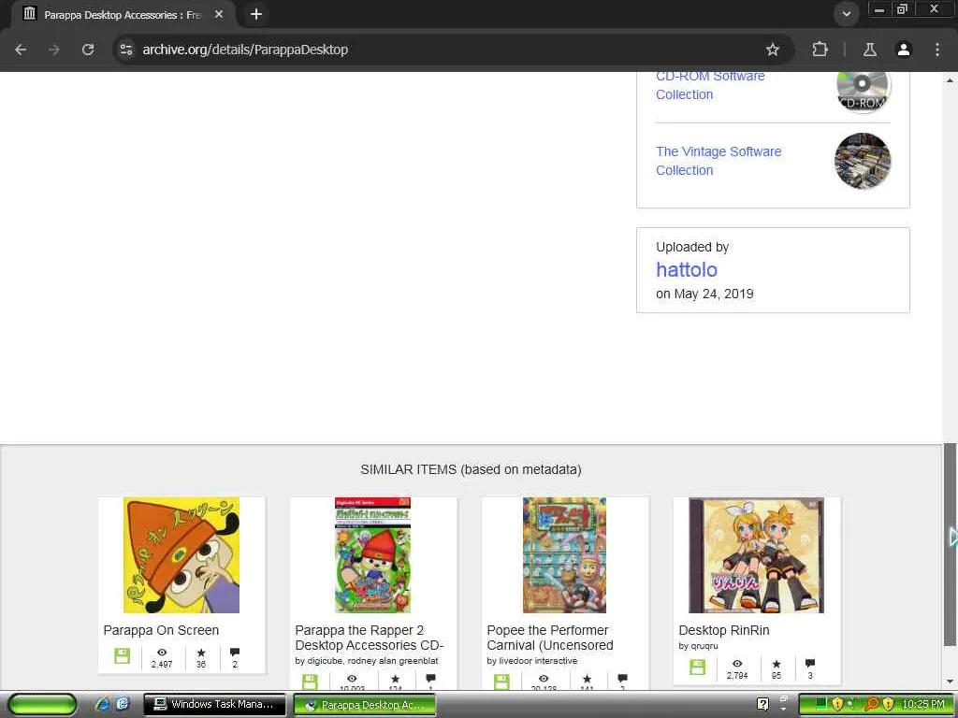Open the Chrome three-dot menu

coord(937,50)
